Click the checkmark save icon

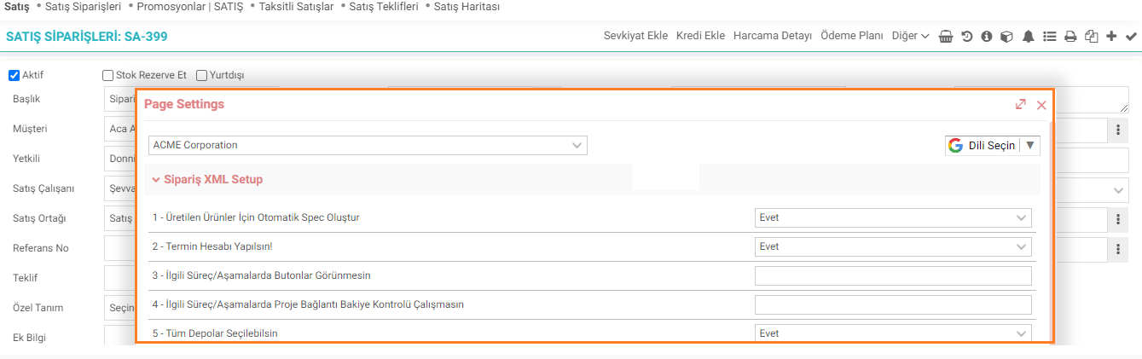1132,37
